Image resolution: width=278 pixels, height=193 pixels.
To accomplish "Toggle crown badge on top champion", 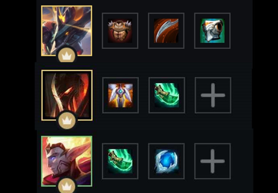I will point(67,56).
